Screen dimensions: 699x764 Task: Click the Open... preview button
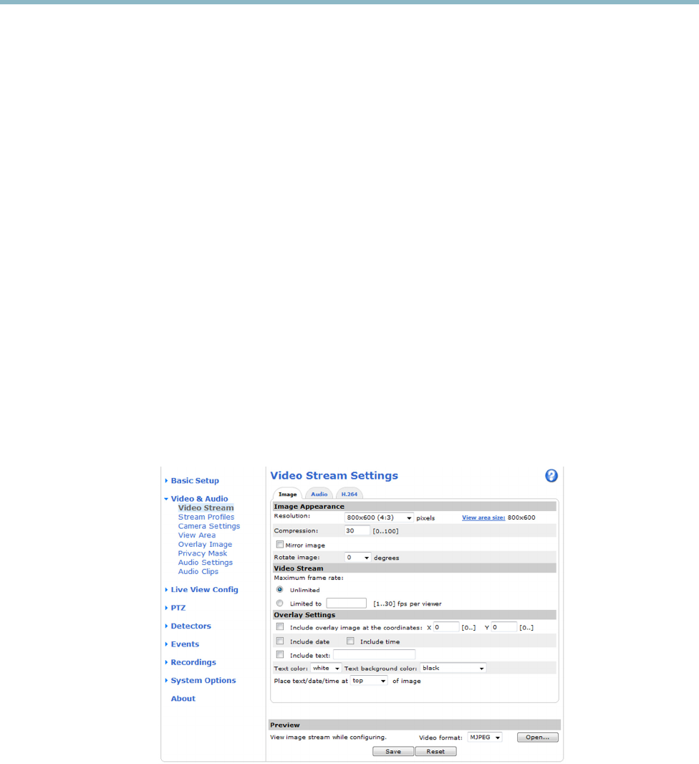point(537,737)
